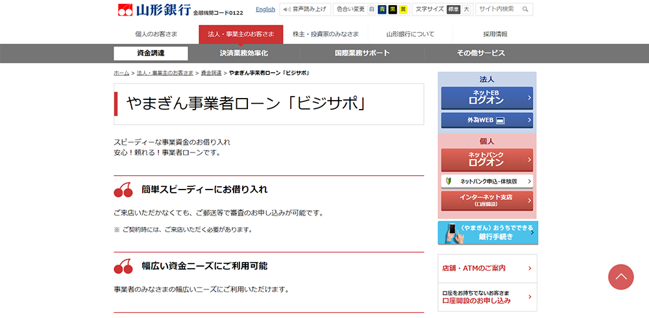Select the white (白) color scheme
Viewport: 649px width, 318px height.
click(372, 9)
